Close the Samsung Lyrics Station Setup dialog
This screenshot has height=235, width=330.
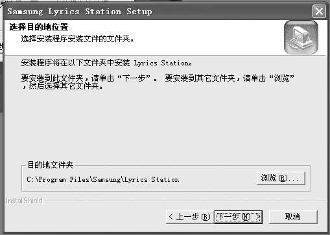pyautogui.click(x=319, y=12)
